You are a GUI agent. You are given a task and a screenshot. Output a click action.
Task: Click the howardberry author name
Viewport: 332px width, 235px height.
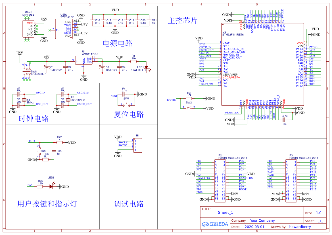pyautogui.click(x=300, y=227)
